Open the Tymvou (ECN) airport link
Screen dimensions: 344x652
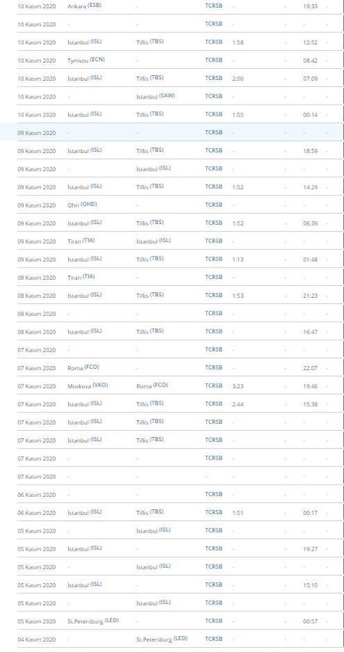tap(86, 60)
